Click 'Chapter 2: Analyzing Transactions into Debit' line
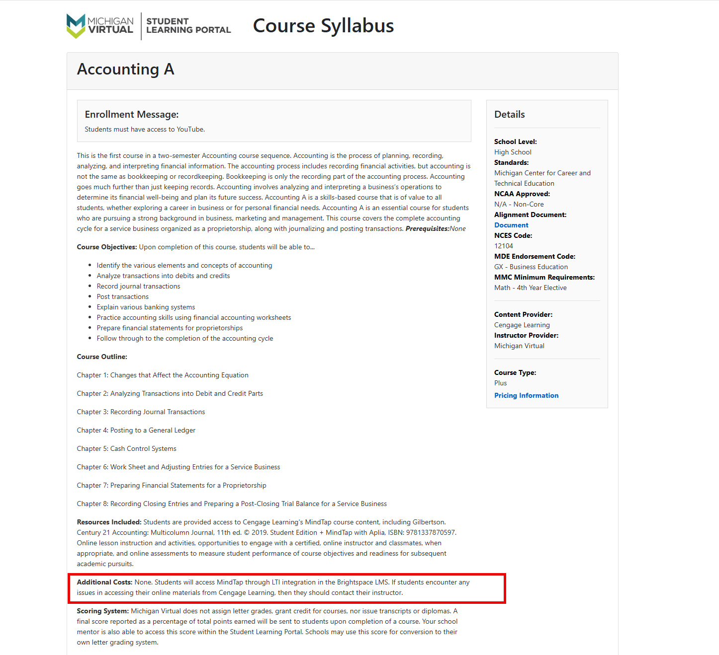Screen dimensions: 719x655 pyautogui.click(x=170, y=393)
